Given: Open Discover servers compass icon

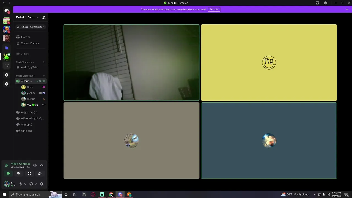Looking at the screenshot, I should [x=7, y=84].
